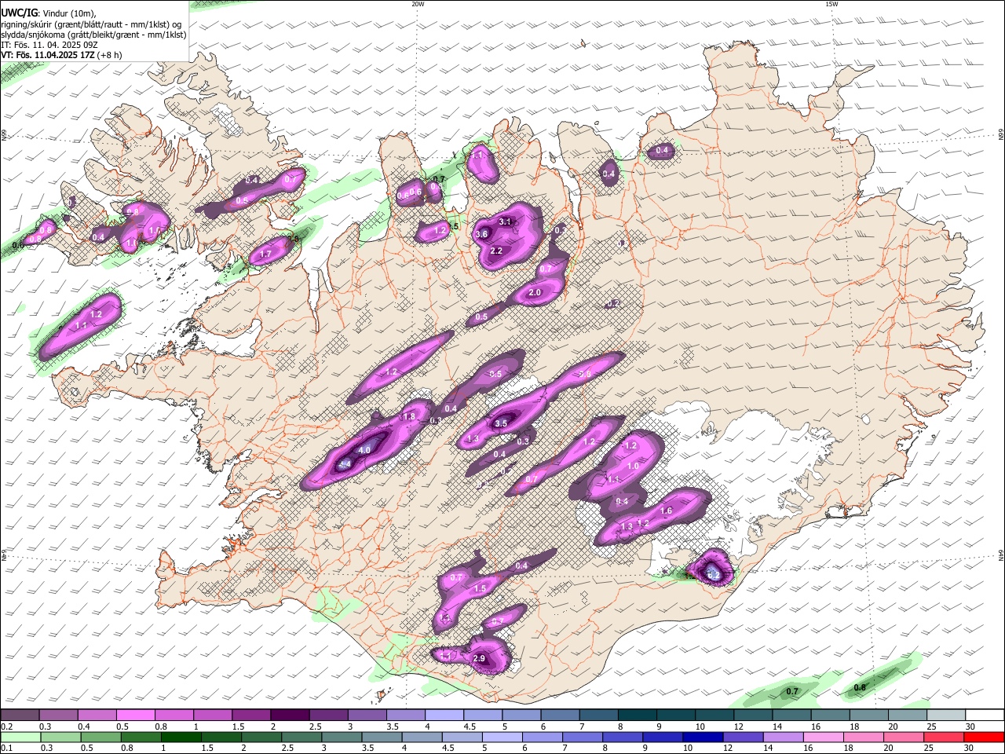This screenshot has width=1005, height=754.
Task: Click the 15W longitude label
Action: click(831, 4)
